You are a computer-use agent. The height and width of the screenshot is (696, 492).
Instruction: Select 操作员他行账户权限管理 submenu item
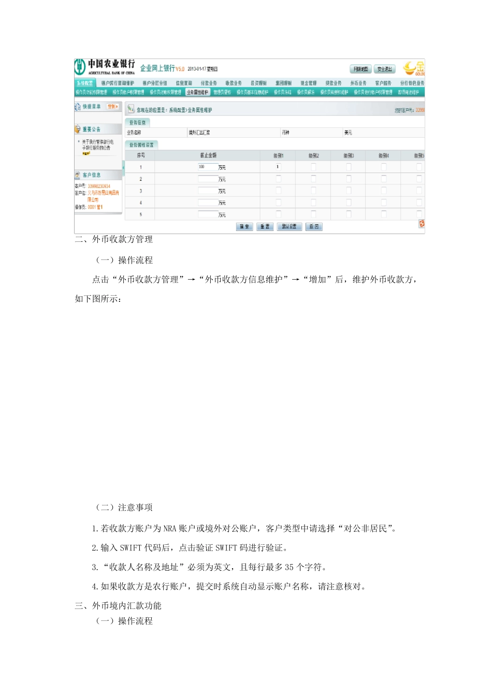pos(373,93)
